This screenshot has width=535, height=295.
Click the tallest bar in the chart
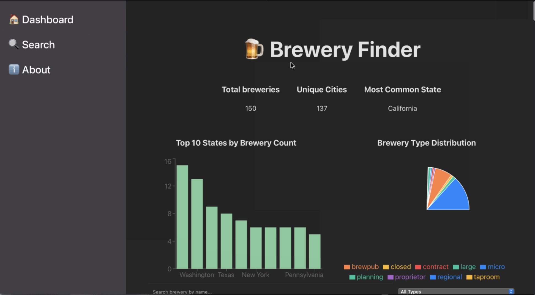(182, 217)
